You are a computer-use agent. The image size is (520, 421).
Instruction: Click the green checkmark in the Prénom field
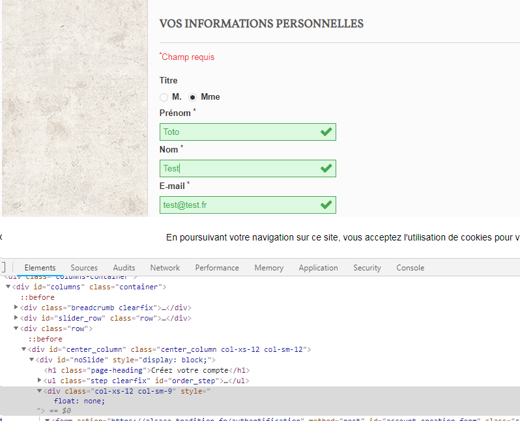click(x=326, y=132)
